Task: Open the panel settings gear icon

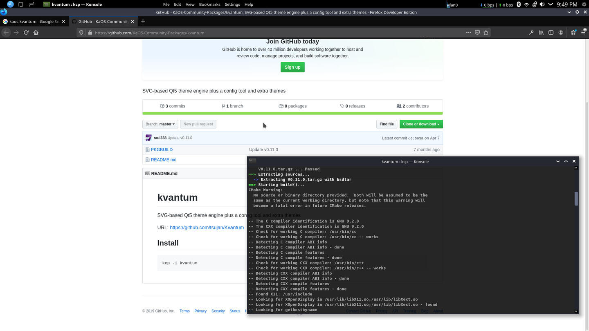Action: (x=584, y=4)
